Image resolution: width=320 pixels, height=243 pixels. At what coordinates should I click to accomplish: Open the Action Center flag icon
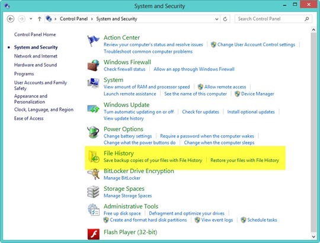pos(93,41)
